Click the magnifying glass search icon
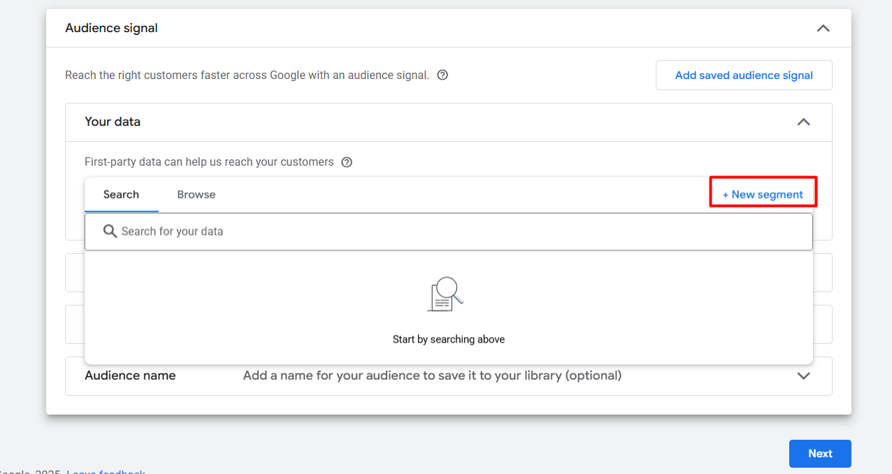Viewport: 892px width, 474px height. pyautogui.click(x=110, y=231)
